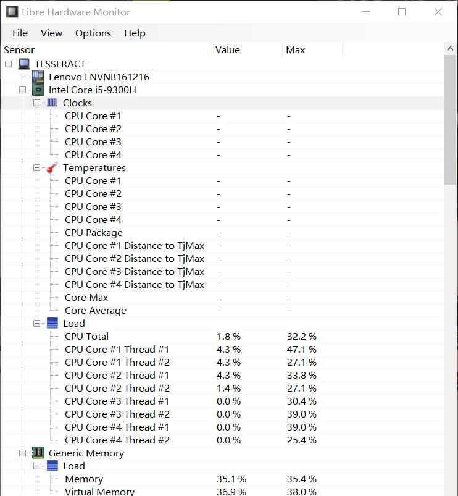Select the thermometer icon next to Temperatures

point(52,167)
